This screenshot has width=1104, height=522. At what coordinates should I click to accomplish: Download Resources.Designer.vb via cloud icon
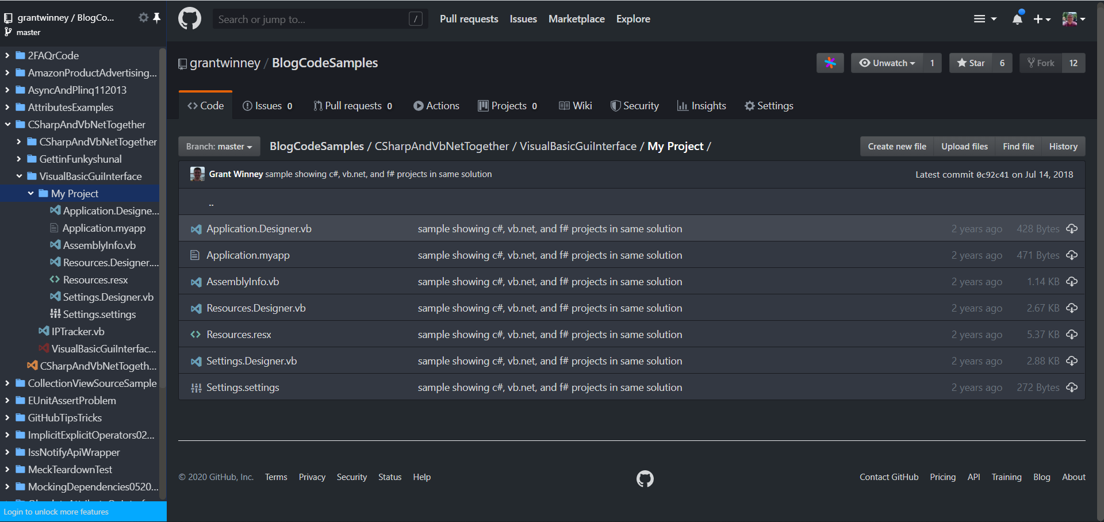tap(1072, 308)
